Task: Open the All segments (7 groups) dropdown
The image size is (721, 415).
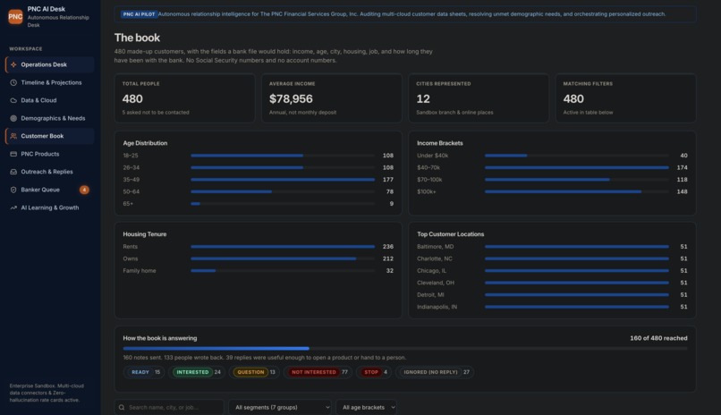Action: [280, 407]
